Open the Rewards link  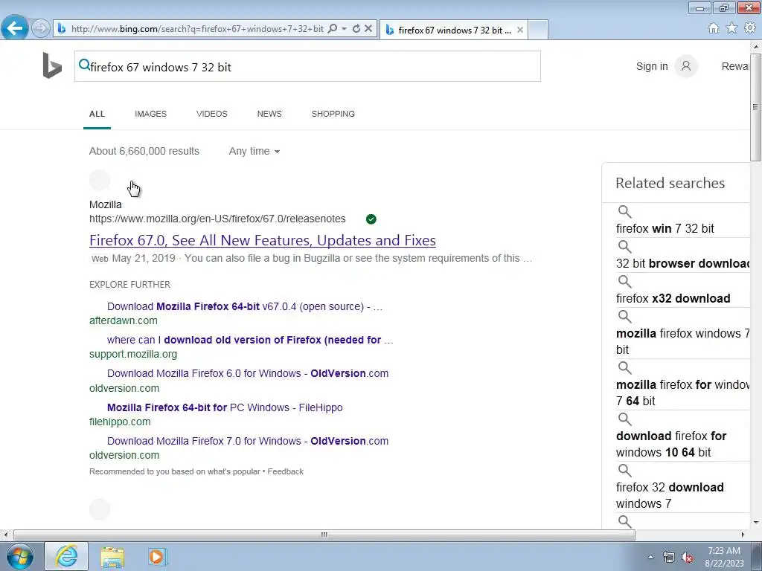(735, 66)
